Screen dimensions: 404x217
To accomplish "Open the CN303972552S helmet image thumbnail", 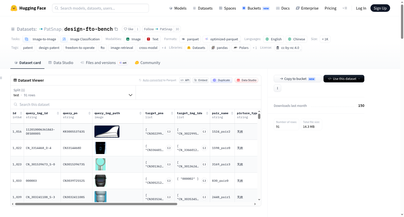I will 100,181.
